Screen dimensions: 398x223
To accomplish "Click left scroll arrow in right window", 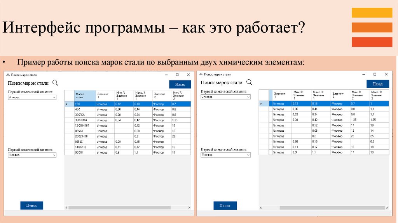I will [x=261, y=207].
